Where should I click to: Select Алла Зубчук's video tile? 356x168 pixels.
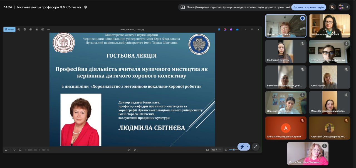coord(330,77)
